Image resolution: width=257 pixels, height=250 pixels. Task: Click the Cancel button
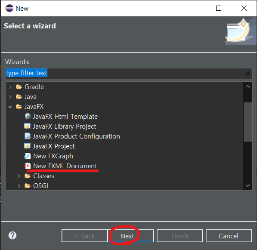(229, 236)
